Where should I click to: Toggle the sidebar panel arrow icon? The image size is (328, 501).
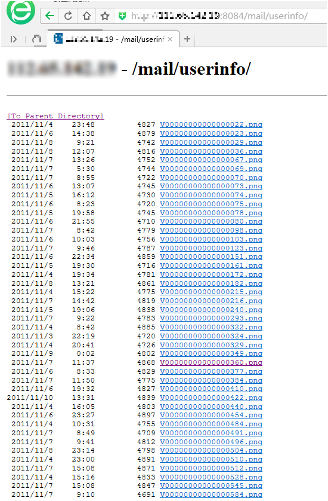pyautogui.click(x=13, y=39)
